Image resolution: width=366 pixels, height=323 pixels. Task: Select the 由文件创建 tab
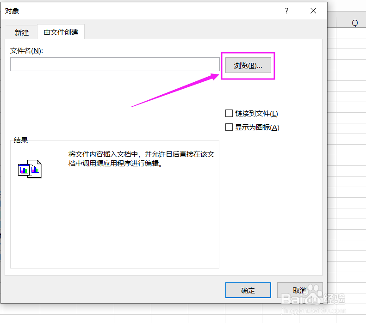point(61,32)
